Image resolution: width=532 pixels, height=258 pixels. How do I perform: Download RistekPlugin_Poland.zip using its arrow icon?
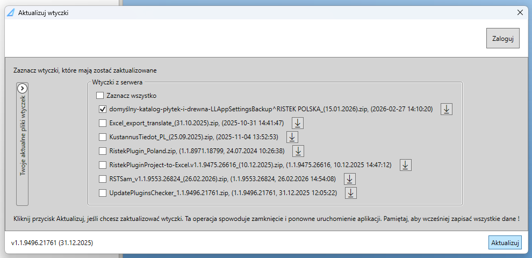click(298, 151)
